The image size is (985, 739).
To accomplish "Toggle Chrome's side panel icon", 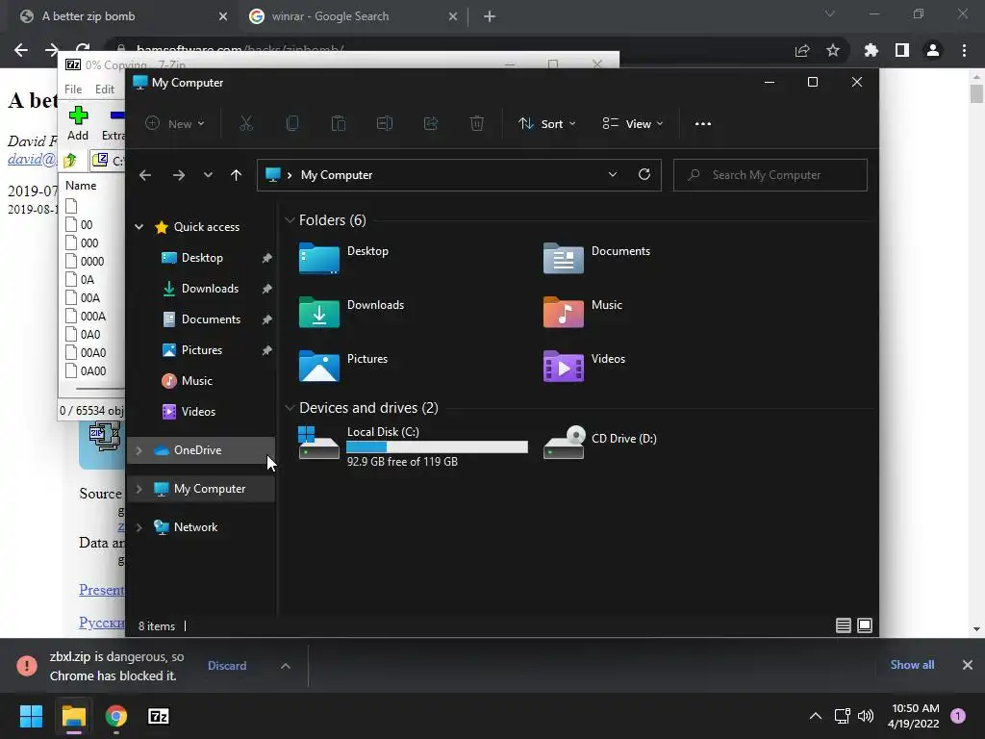I will pyautogui.click(x=902, y=50).
